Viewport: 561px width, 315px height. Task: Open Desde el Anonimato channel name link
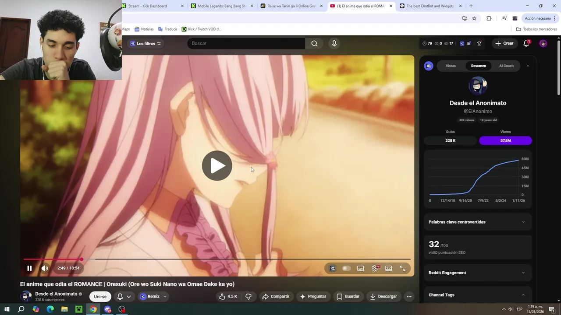click(56, 294)
